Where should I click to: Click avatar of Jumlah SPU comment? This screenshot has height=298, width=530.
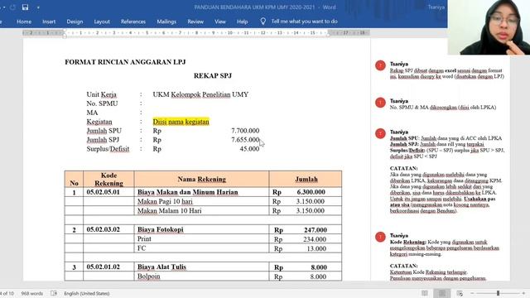pyautogui.click(x=380, y=133)
